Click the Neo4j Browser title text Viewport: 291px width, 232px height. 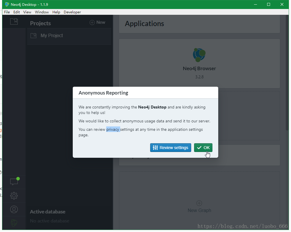point(199,68)
